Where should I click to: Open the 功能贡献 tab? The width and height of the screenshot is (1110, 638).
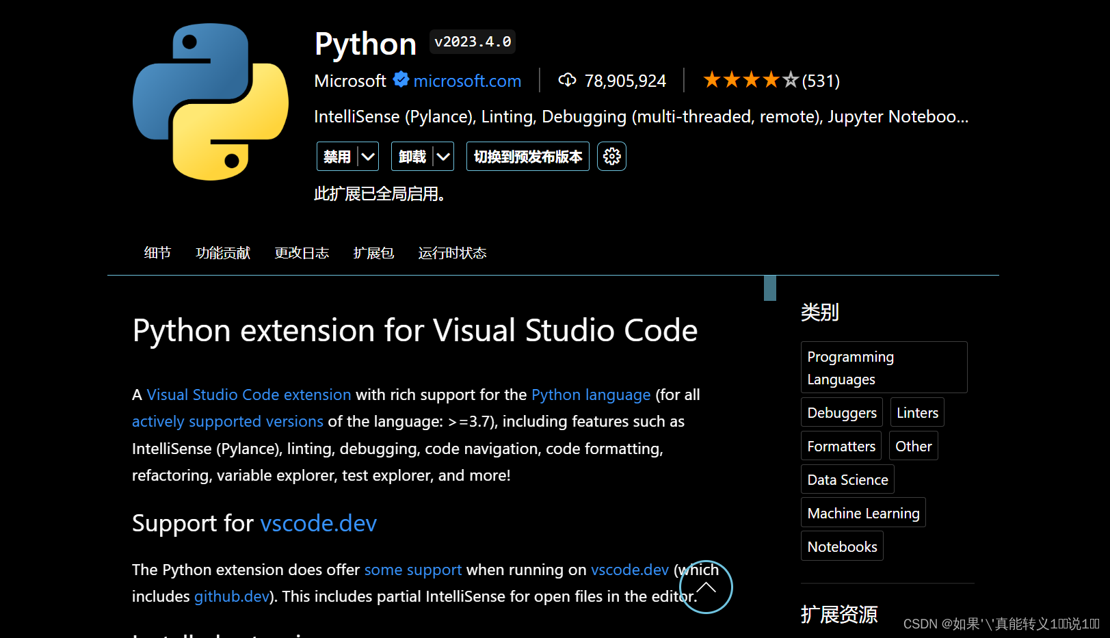(223, 253)
